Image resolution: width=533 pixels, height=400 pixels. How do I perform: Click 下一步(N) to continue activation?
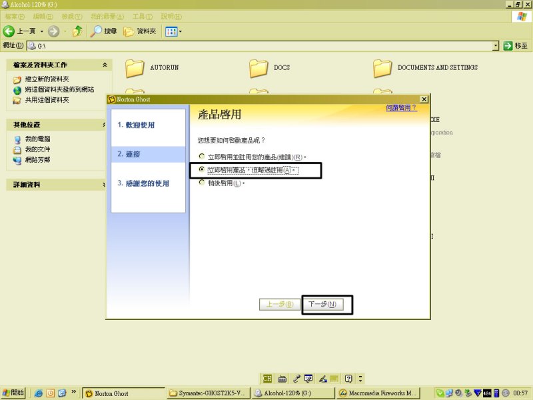[322, 304]
